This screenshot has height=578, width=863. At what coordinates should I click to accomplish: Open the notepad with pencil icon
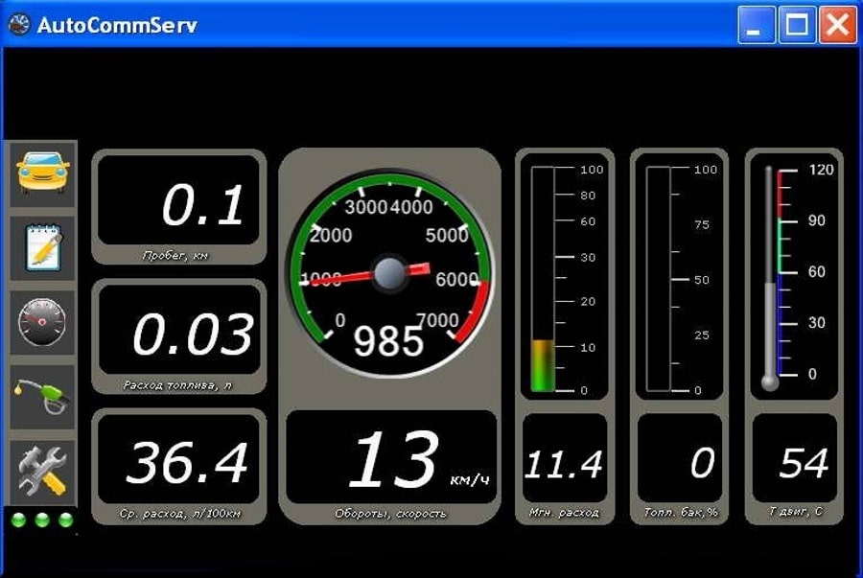[x=42, y=248]
